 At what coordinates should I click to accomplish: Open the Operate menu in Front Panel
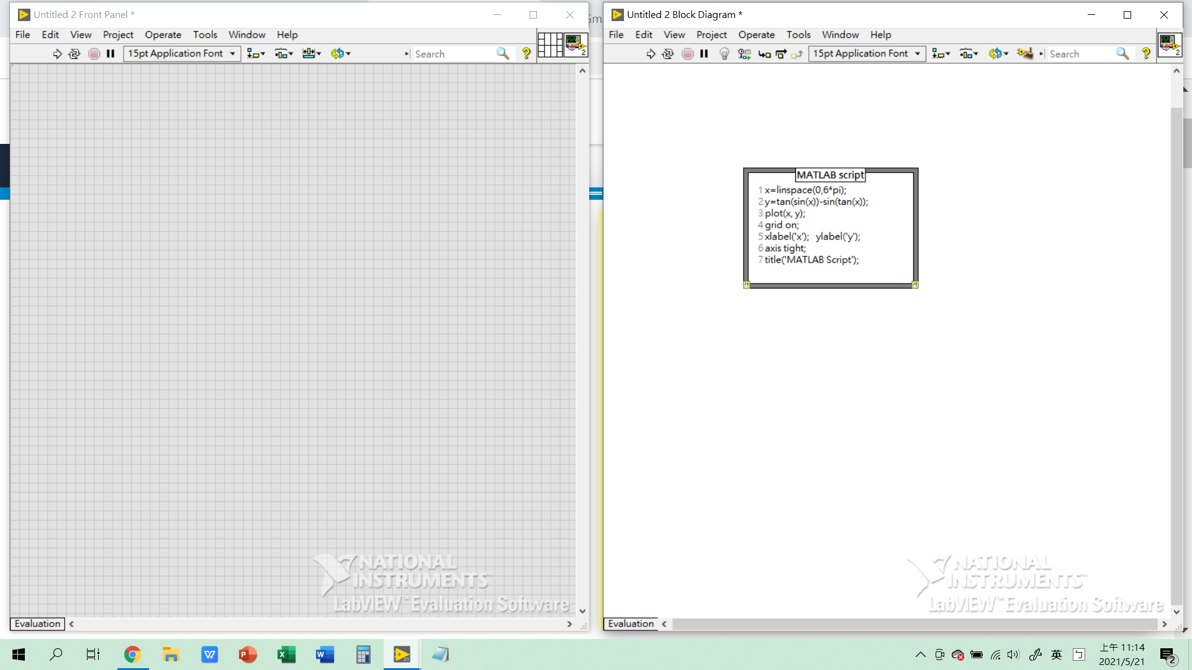click(x=163, y=35)
